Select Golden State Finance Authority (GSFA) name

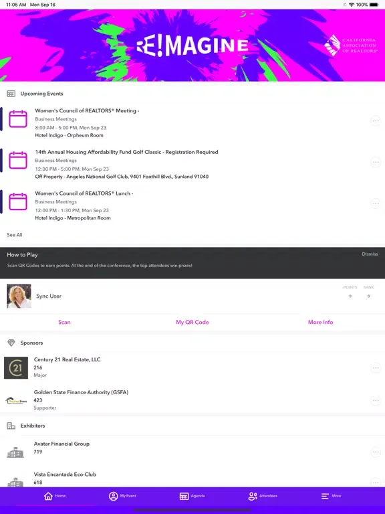(x=81, y=392)
